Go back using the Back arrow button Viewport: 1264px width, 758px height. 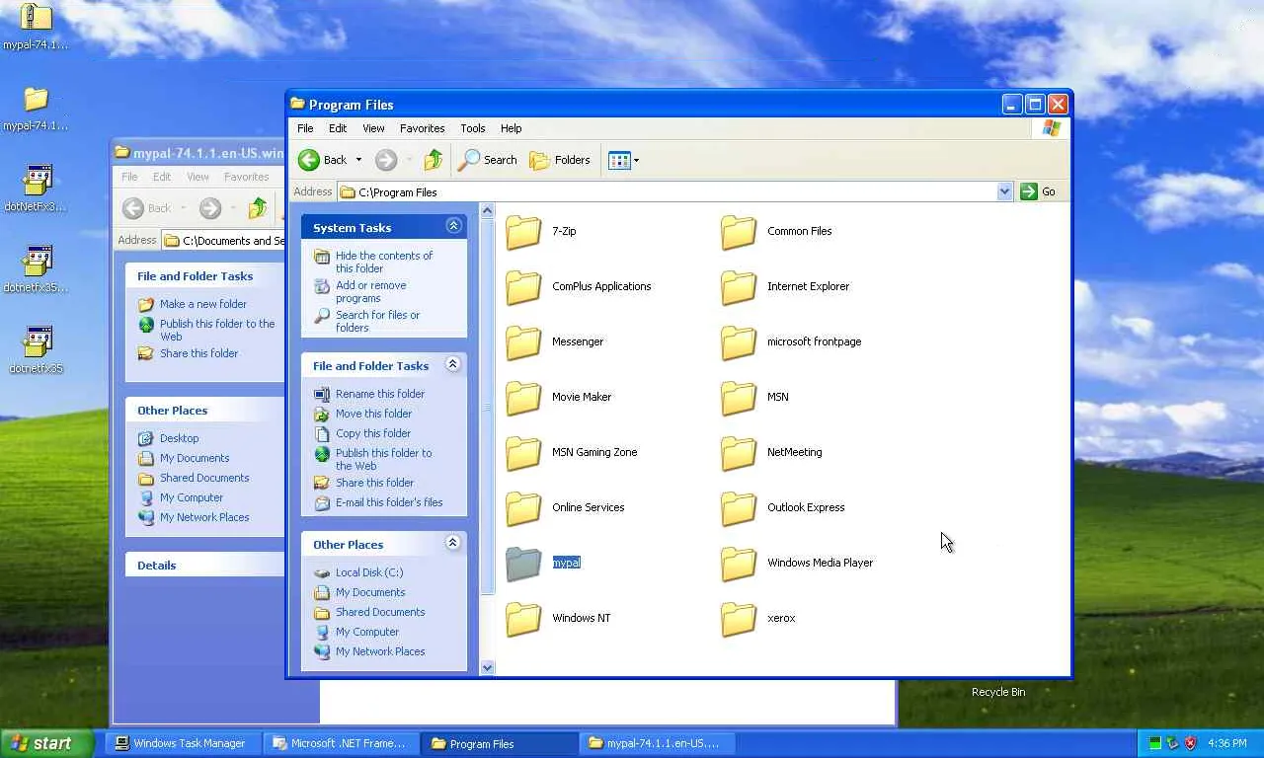323,160
